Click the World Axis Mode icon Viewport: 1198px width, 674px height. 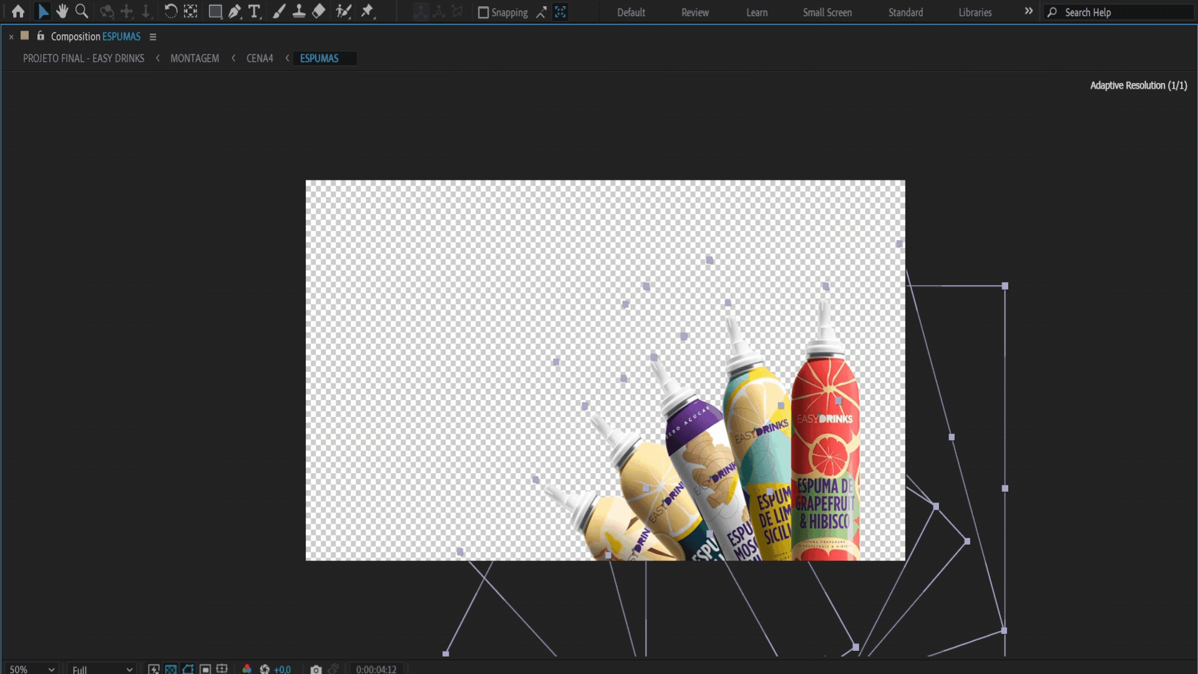tap(439, 12)
